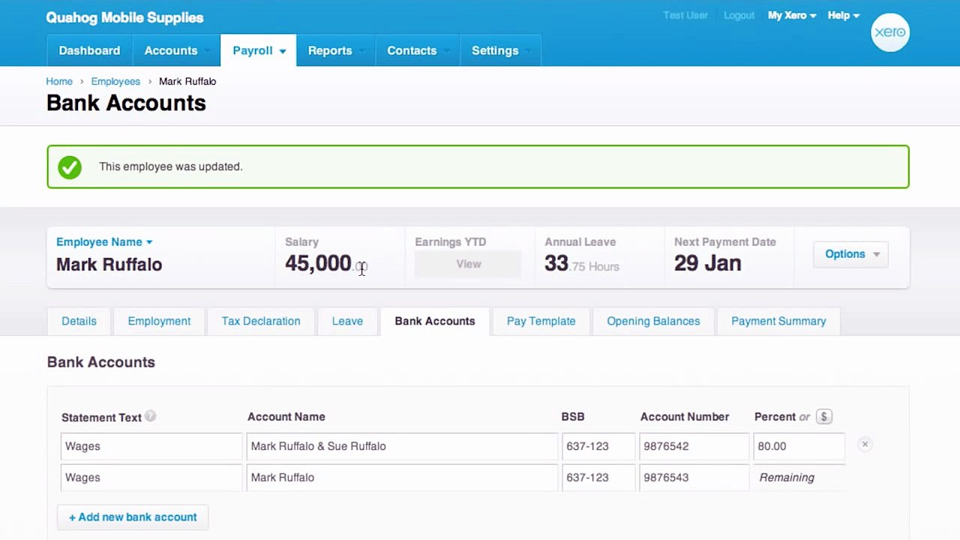Open the Options dropdown button
Viewport: 960px width, 540px height.
[x=851, y=254]
